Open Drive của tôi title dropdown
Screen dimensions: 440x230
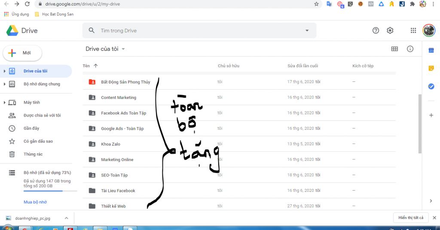coord(105,49)
